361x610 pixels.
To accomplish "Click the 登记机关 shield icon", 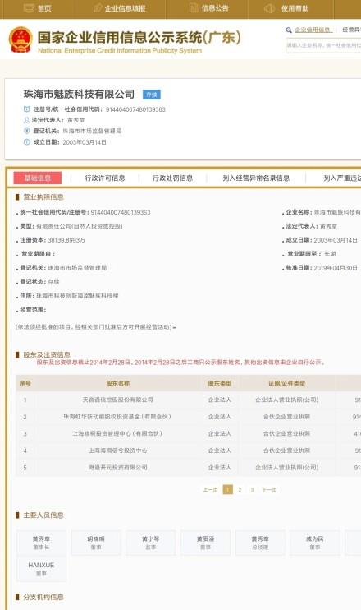I will 27,131.
